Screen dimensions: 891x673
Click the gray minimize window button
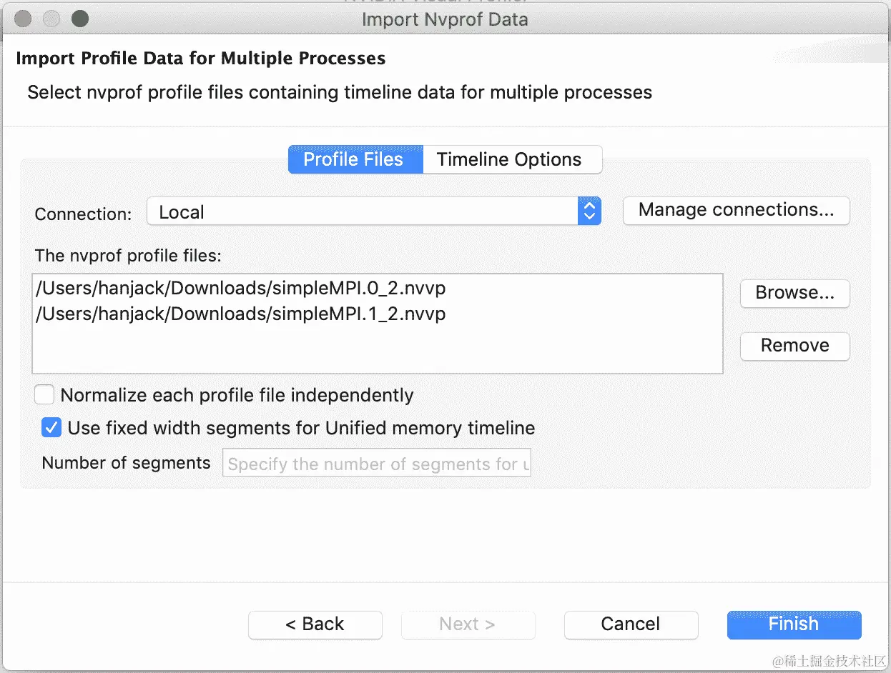pyautogui.click(x=52, y=19)
